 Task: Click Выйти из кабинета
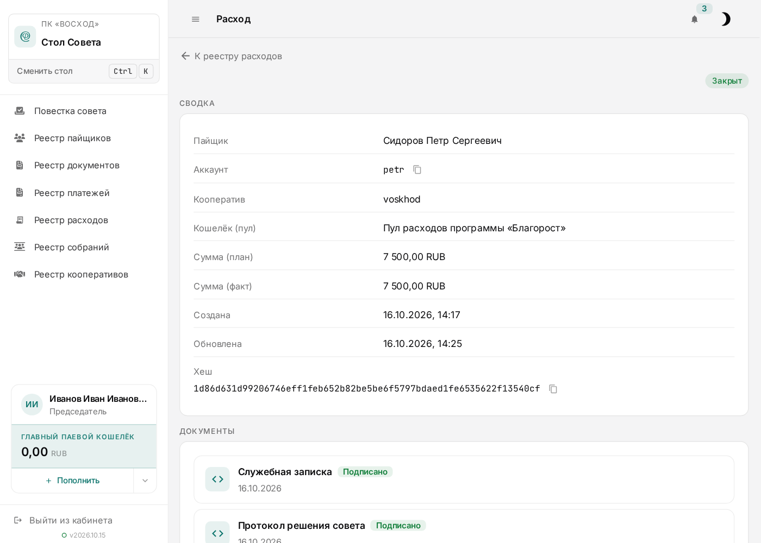coord(71,520)
